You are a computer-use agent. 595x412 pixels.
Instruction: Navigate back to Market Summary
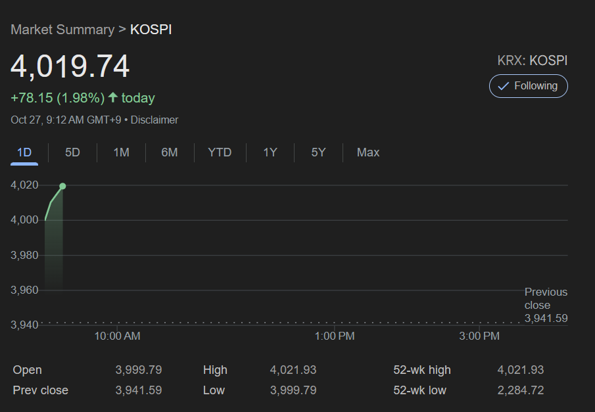pyautogui.click(x=62, y=30)
